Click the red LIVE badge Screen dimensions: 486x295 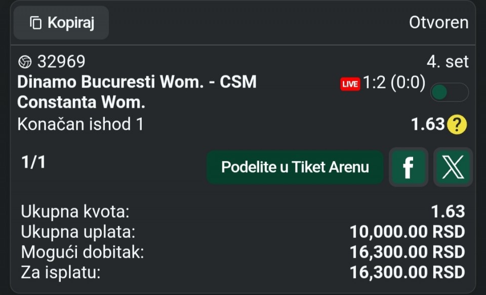pos(350,84)
